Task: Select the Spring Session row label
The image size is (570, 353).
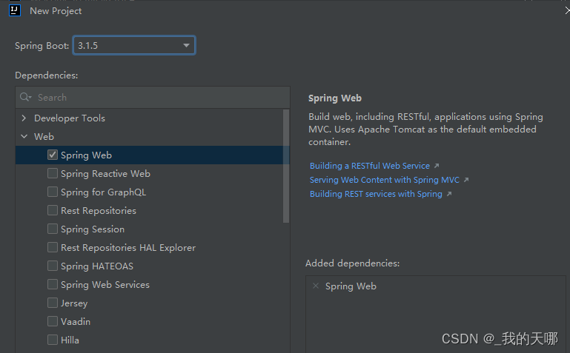Action: [93, 229]
